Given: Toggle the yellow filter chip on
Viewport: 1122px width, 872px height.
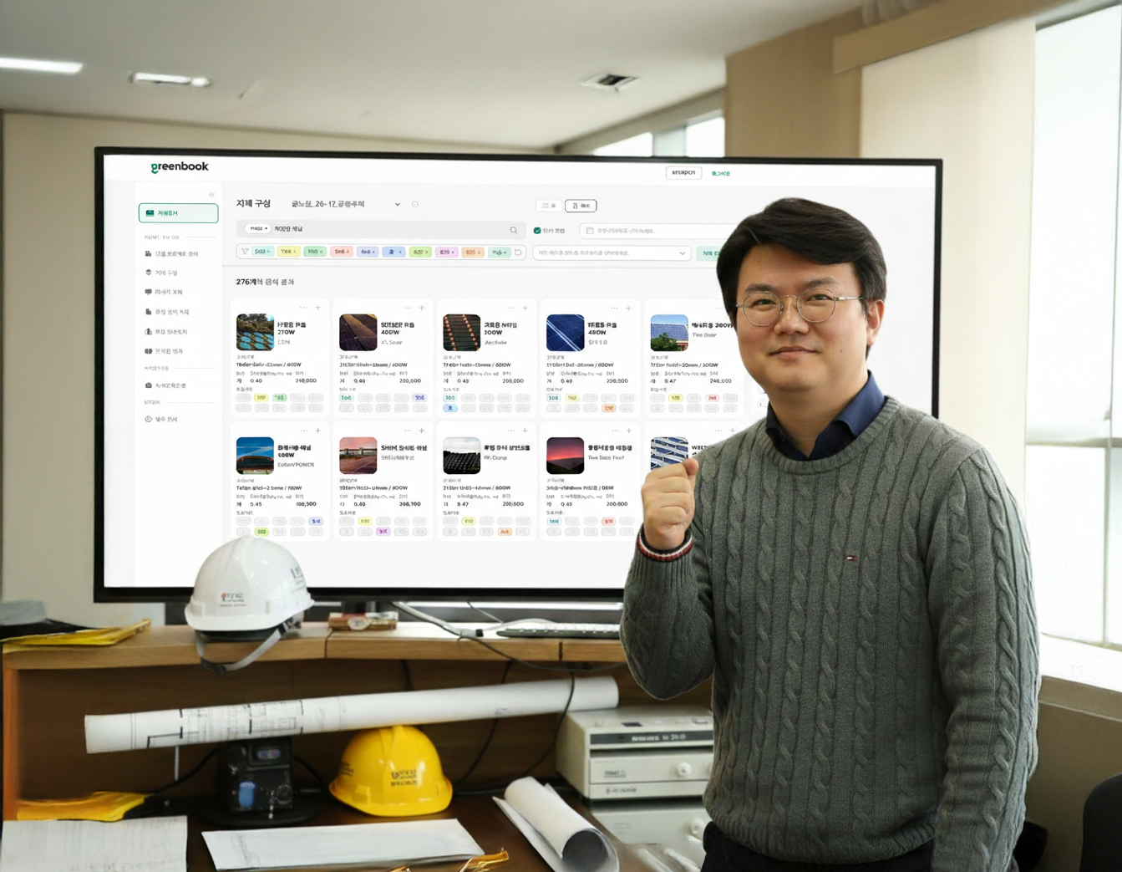Looking at the screenshot, I should (x=287, y=251).
